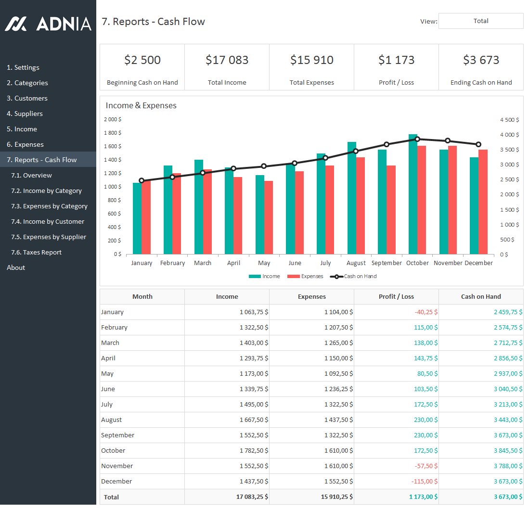Click the "Cash on Hand" legend marker
This screenshot has height=509, width=529.
(336, 276)
